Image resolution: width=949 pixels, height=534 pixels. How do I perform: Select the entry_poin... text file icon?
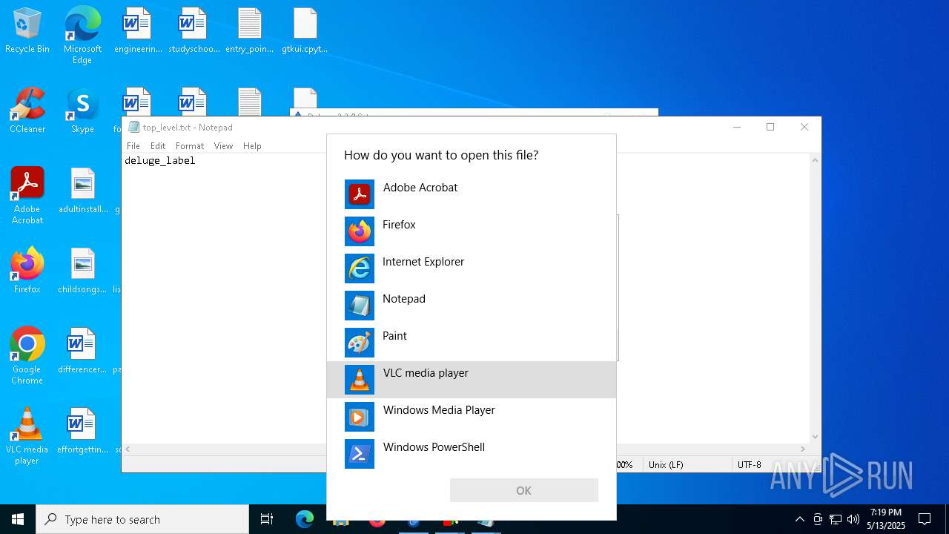pyautogui.click(x=250, y=31)
